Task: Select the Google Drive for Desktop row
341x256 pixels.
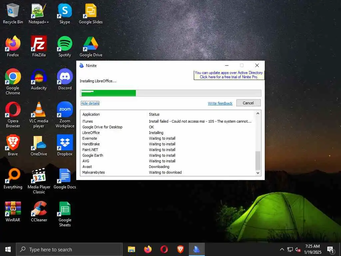Action: coord(168,127)
